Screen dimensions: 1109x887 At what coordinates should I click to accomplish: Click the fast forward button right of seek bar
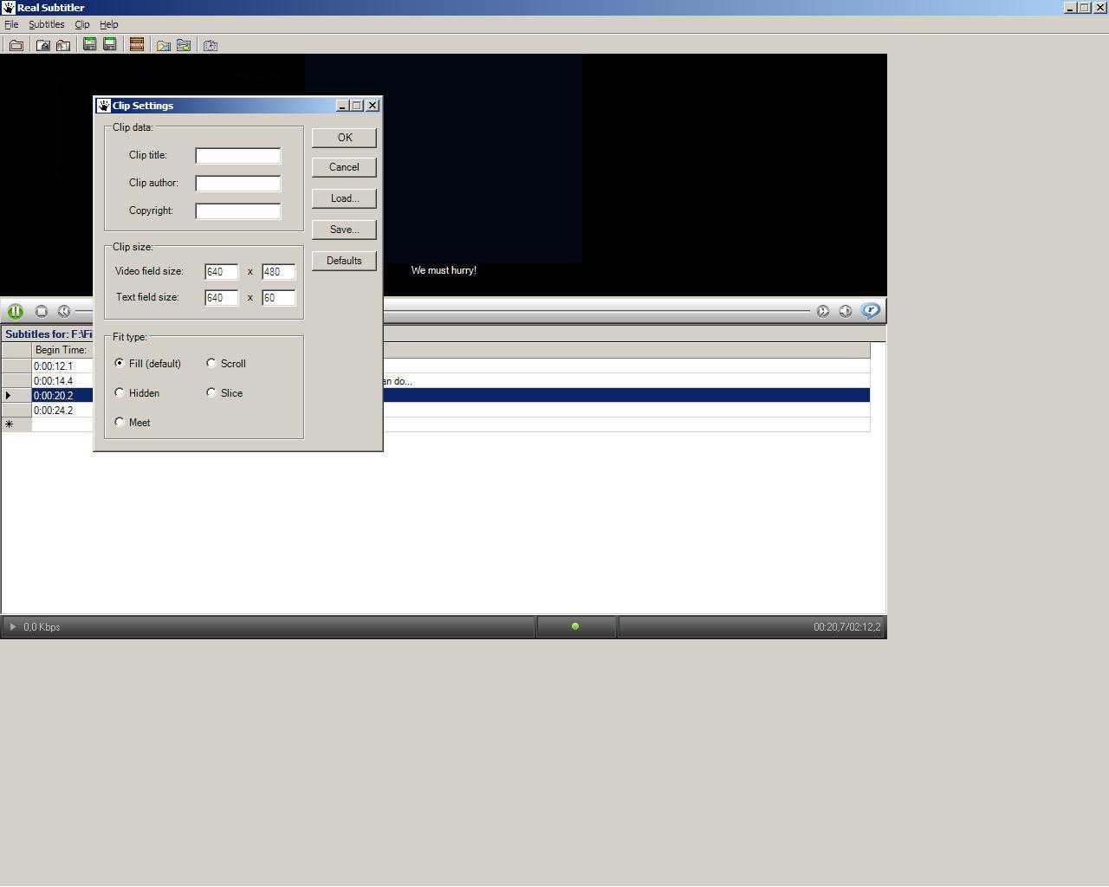[823, 311]
